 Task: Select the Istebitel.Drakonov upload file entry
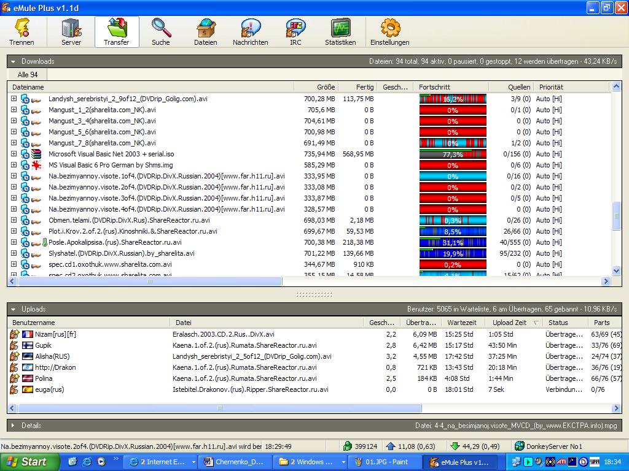(x=251, y=389)
